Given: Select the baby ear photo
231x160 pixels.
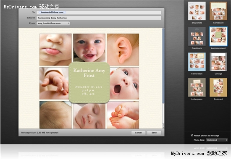Looking at the screenshot, I should (x=123, y=50).
